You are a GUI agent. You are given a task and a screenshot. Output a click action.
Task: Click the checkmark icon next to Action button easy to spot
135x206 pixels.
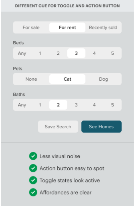pos(33,168)
